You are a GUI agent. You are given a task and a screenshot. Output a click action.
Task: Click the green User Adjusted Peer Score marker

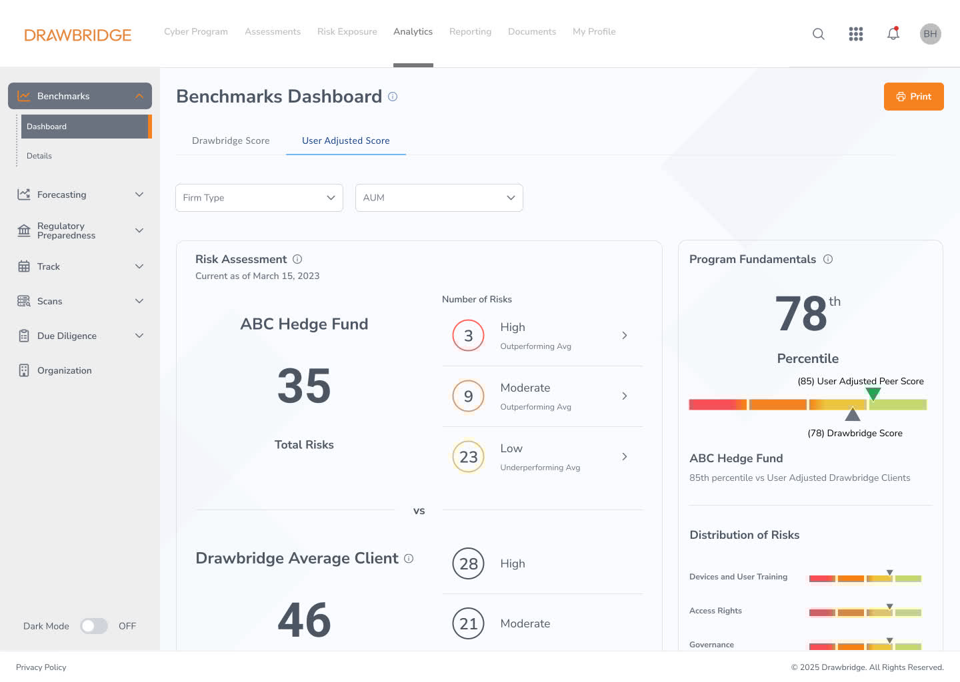[873, 394]
